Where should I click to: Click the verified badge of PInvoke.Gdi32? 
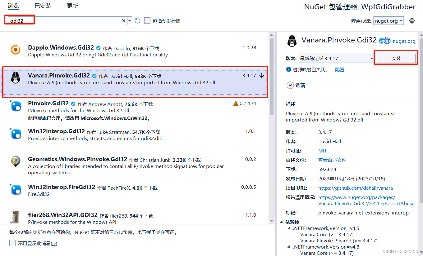coord(73,104)
